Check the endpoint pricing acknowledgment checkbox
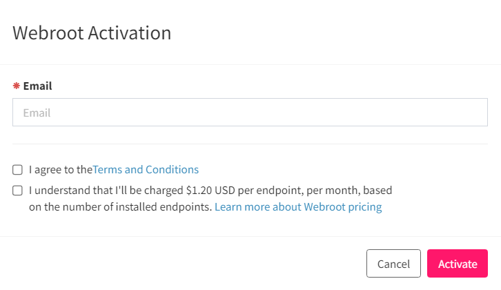The height and width of the screenshot is (290, 501). [x=17, y=191]
